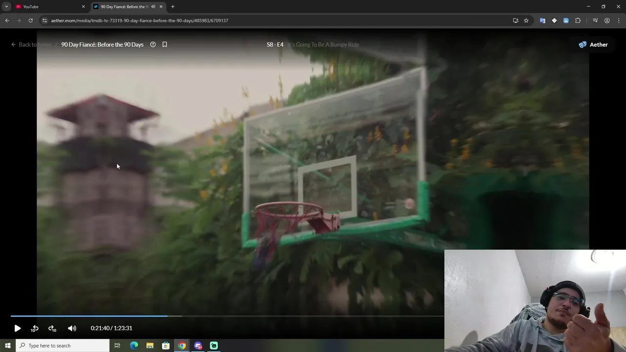Play the paused video
The image size is (626, 352).
point(17,329)
